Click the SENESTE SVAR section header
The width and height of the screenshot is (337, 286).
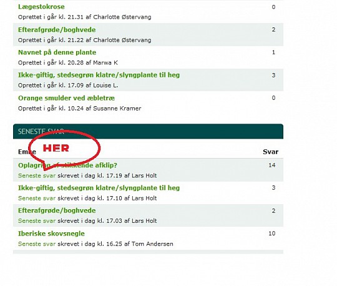[x=148, y=131]
